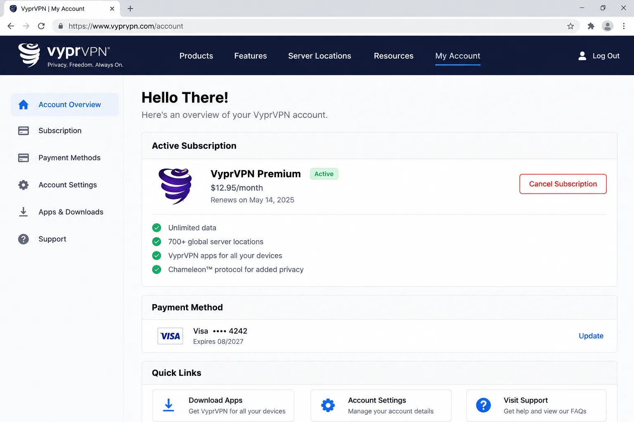
Task: Go back to the previous page
Action: 11,26
